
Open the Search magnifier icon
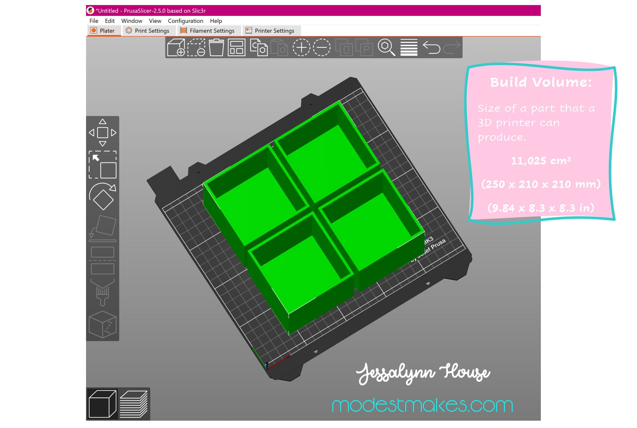tap(386, 47)
